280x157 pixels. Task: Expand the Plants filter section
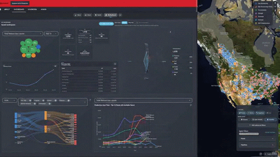(257, 139)
